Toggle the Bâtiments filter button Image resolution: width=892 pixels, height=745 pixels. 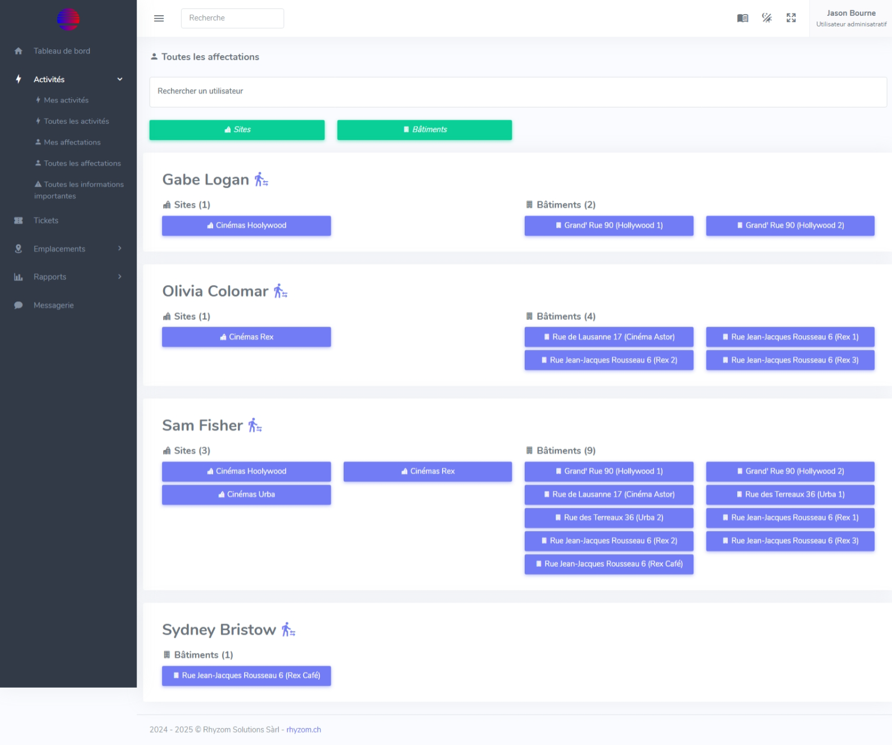point(424,130)
